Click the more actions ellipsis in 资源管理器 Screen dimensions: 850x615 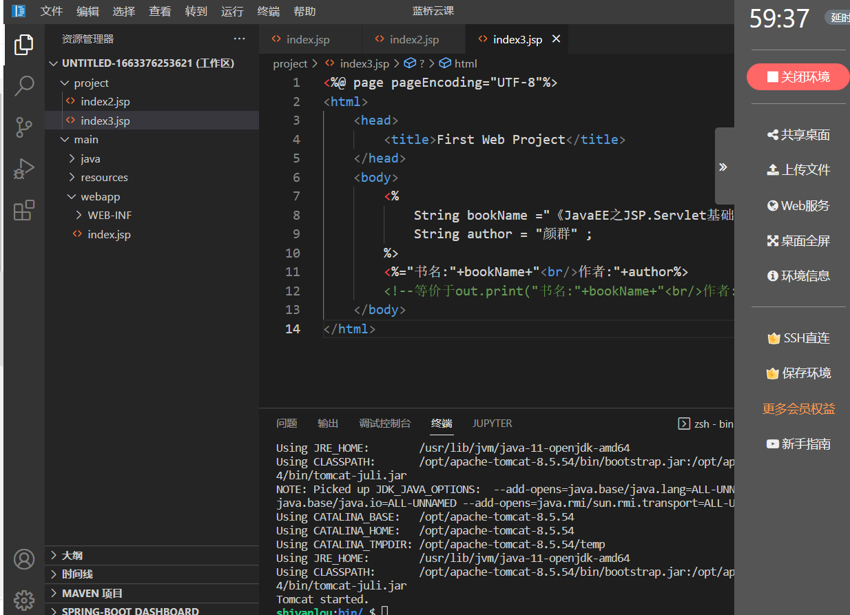[x=239, y=39]
